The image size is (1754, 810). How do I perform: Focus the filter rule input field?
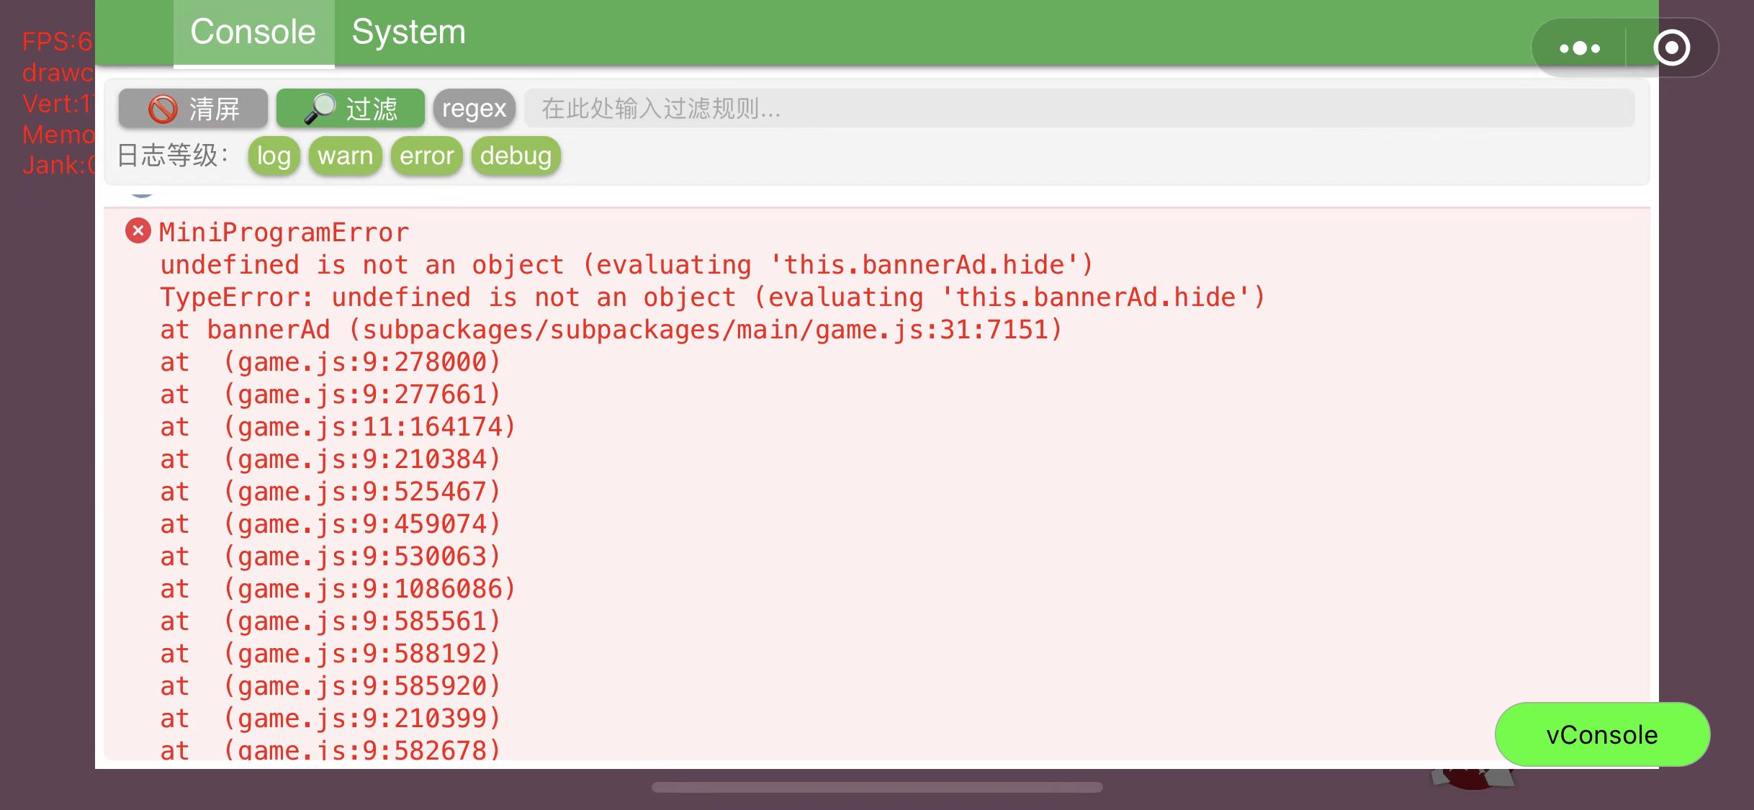tap(1079, 109)
